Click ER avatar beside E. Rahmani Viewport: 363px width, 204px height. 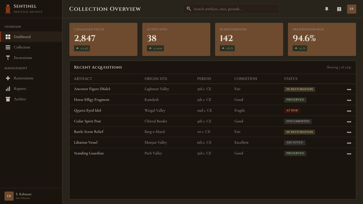coord(9,196)
